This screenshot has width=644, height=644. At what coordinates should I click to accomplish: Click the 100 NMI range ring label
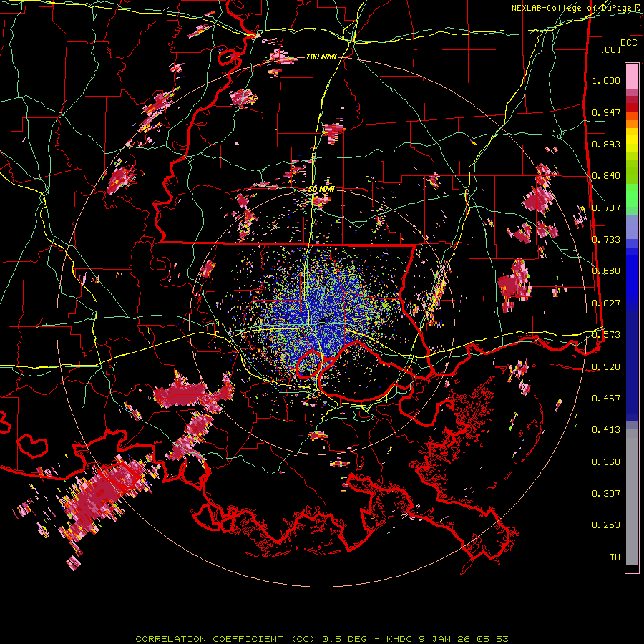[x=321, y=57]
